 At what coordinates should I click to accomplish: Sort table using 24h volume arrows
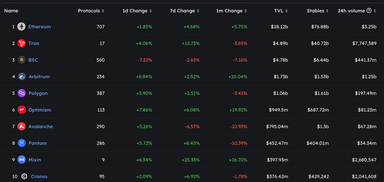[375, 11]
